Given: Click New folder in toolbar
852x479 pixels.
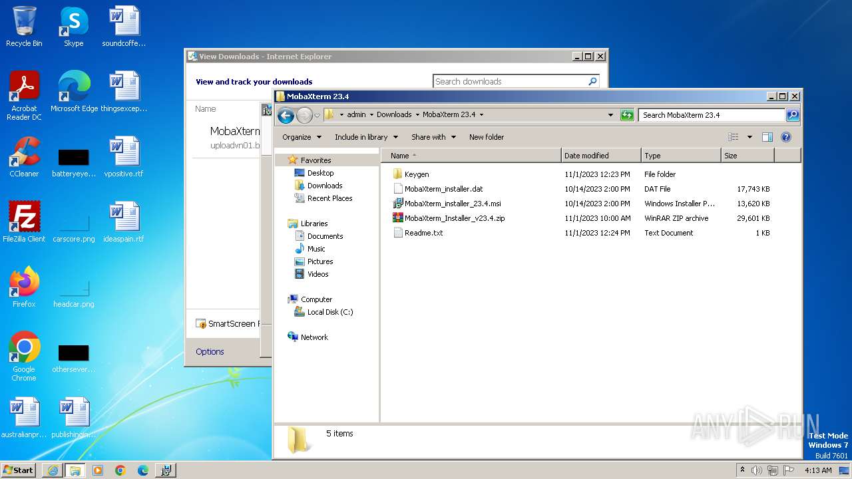Looking at the screenshot, I should (487, 137).
